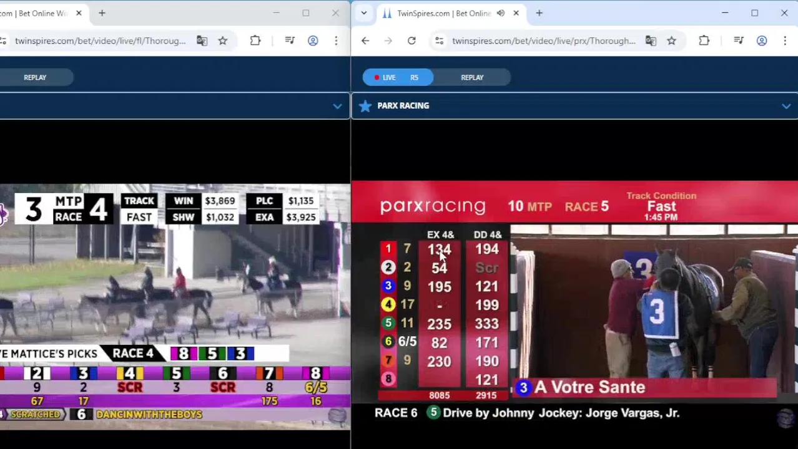Open tab search dropdown in right window
The width and height of the screenshot is (798, 449).
tap(363, 13)
